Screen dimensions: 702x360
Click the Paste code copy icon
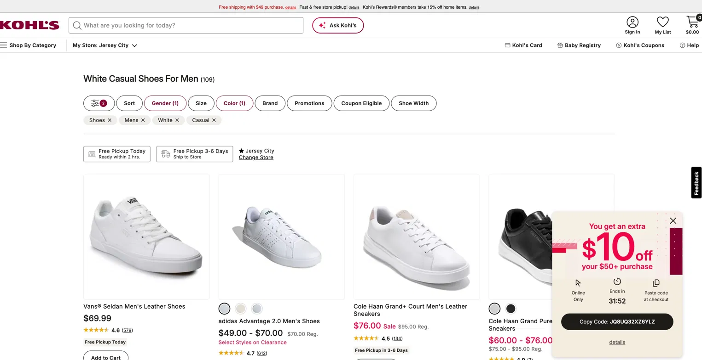pos(656,283)
